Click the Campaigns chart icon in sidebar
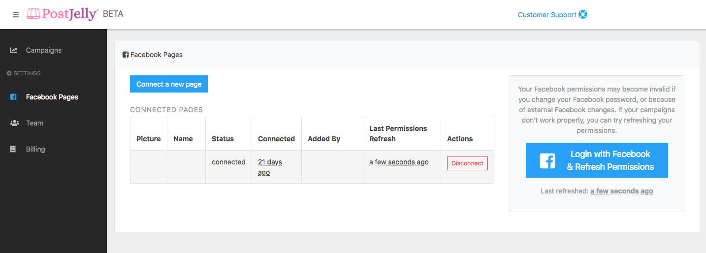The height and width of the screenshot is (253, 706). coord(14,50)
